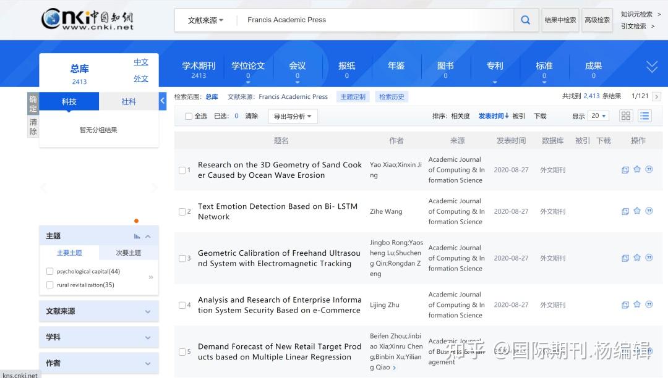Viewport: 668px width, 378px height.
Task: Open Text Emotion Detection paper title
Action: (x=278, y=211)
